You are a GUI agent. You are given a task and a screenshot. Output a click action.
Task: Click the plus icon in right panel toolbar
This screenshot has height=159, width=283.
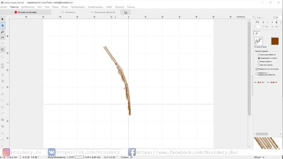(268, 22)
